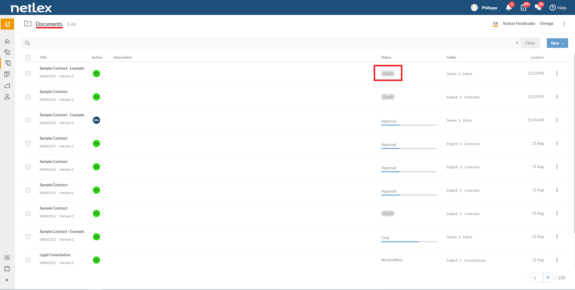Screen dimensions: 575x290
Task: Select checkbox for document 00002314
Action: tap(28, 213)
